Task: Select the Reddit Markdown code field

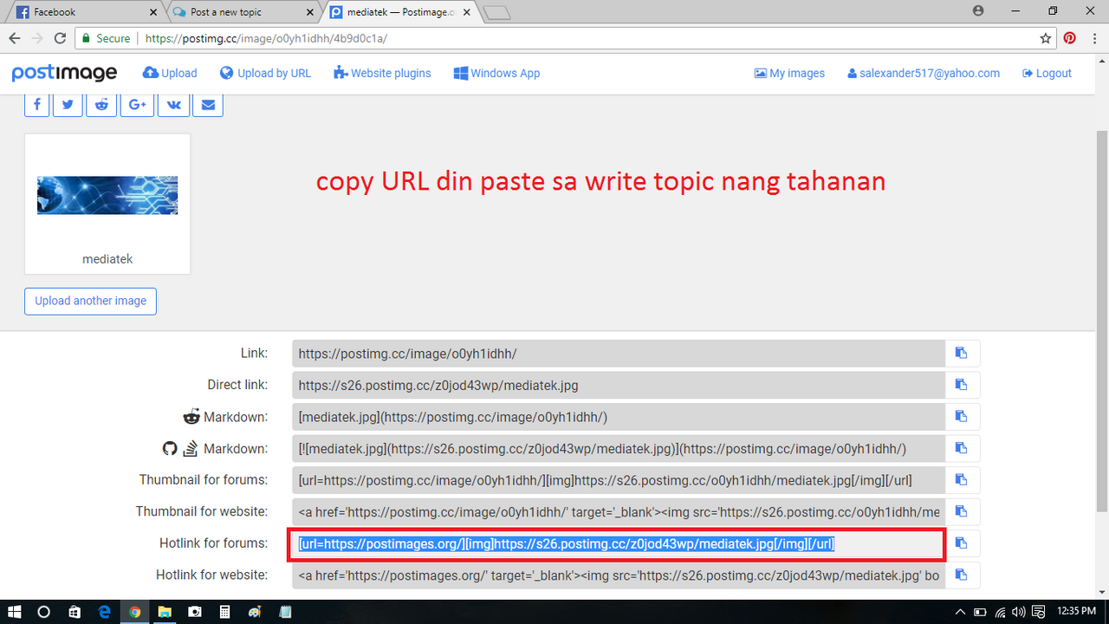Action: tap(619, 417)
